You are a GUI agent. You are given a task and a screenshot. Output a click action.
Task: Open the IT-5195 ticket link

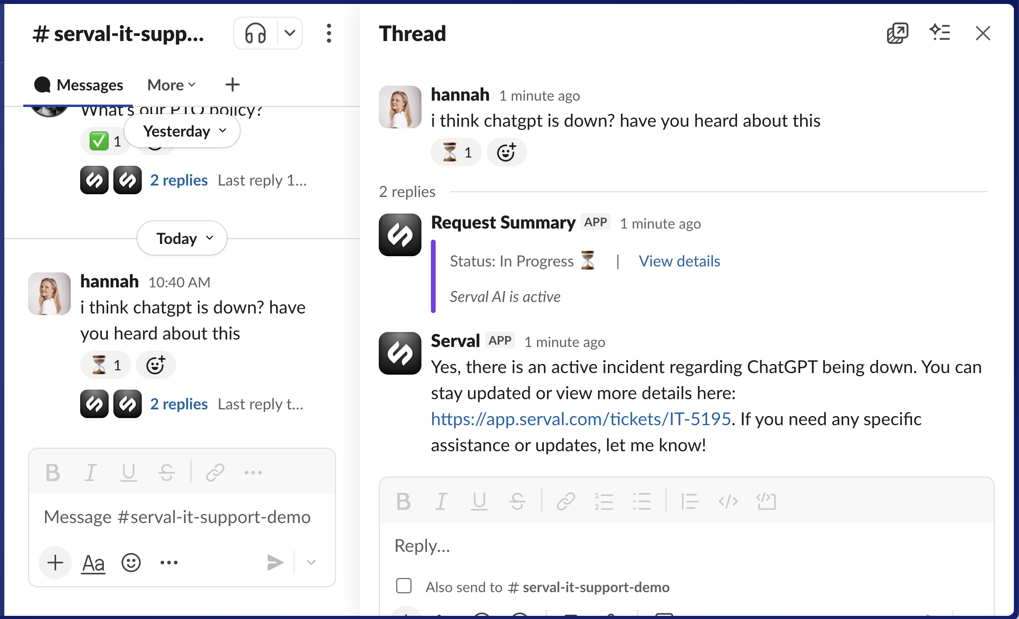581,419
